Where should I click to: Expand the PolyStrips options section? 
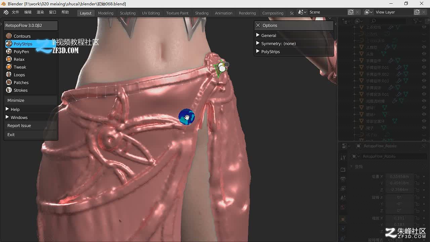tap(294, 51)
